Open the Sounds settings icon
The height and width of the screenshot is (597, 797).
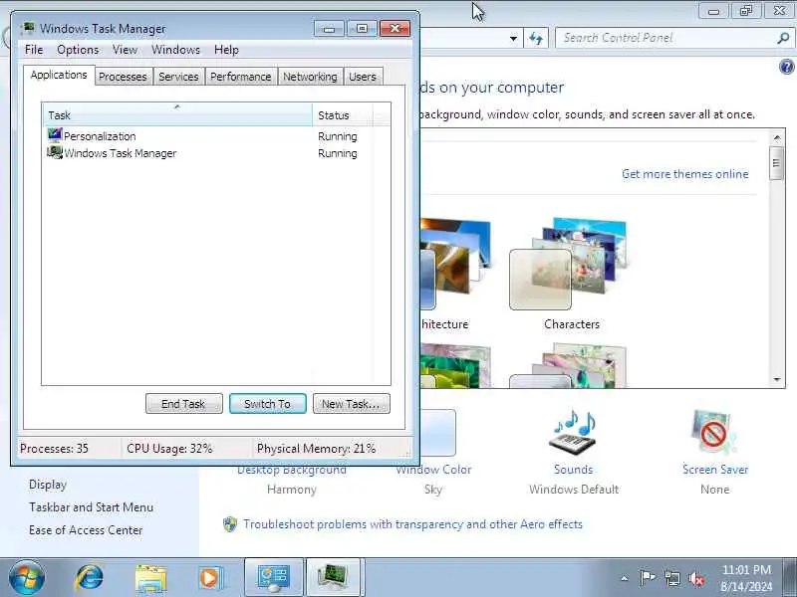tap(573, 433)
